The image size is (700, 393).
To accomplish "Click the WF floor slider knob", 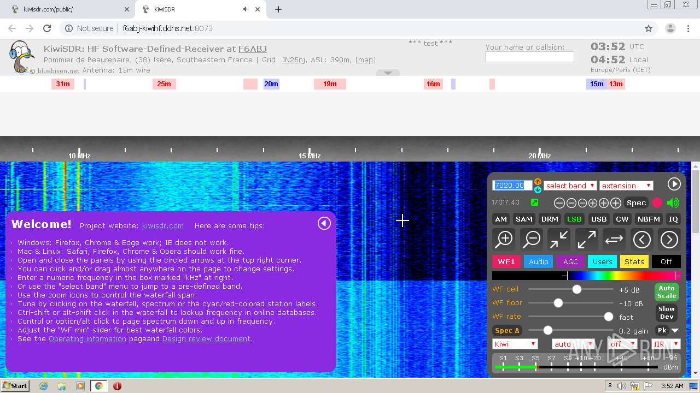I will tap(558, 303).
